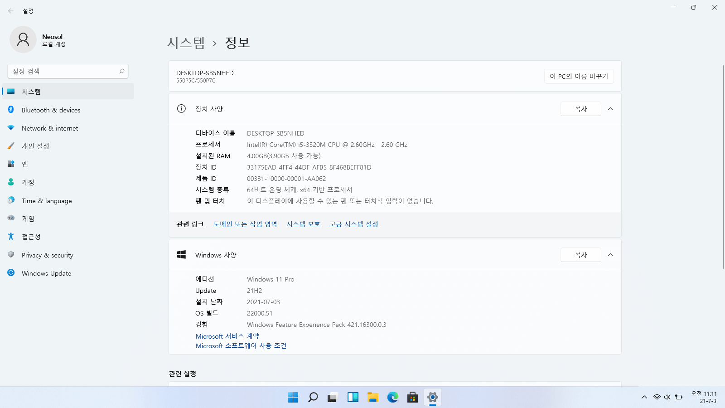Click 이 PC의 이름 바꾸기 button

579,76
